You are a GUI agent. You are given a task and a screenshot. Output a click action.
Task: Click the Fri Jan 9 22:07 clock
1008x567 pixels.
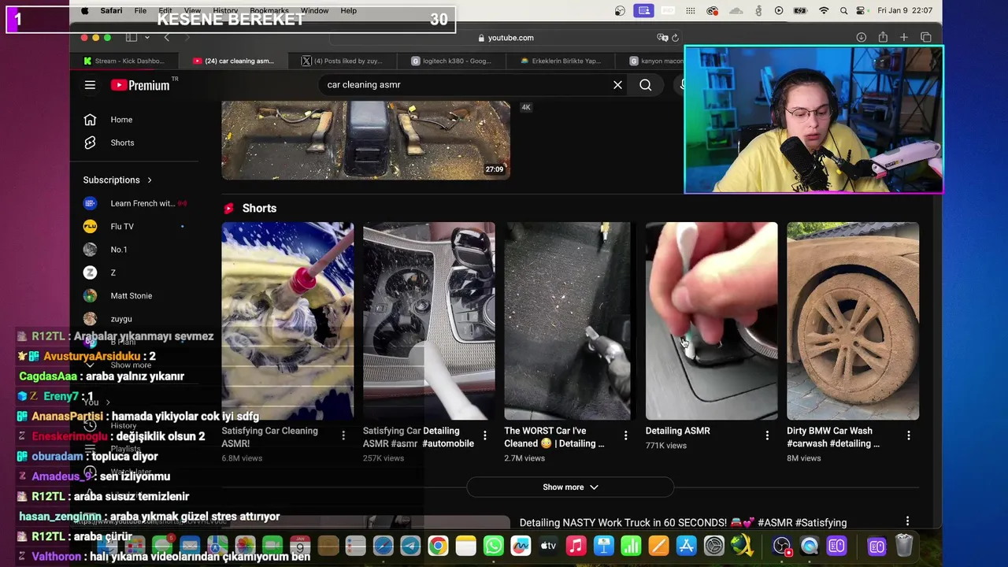coord(905,11)
